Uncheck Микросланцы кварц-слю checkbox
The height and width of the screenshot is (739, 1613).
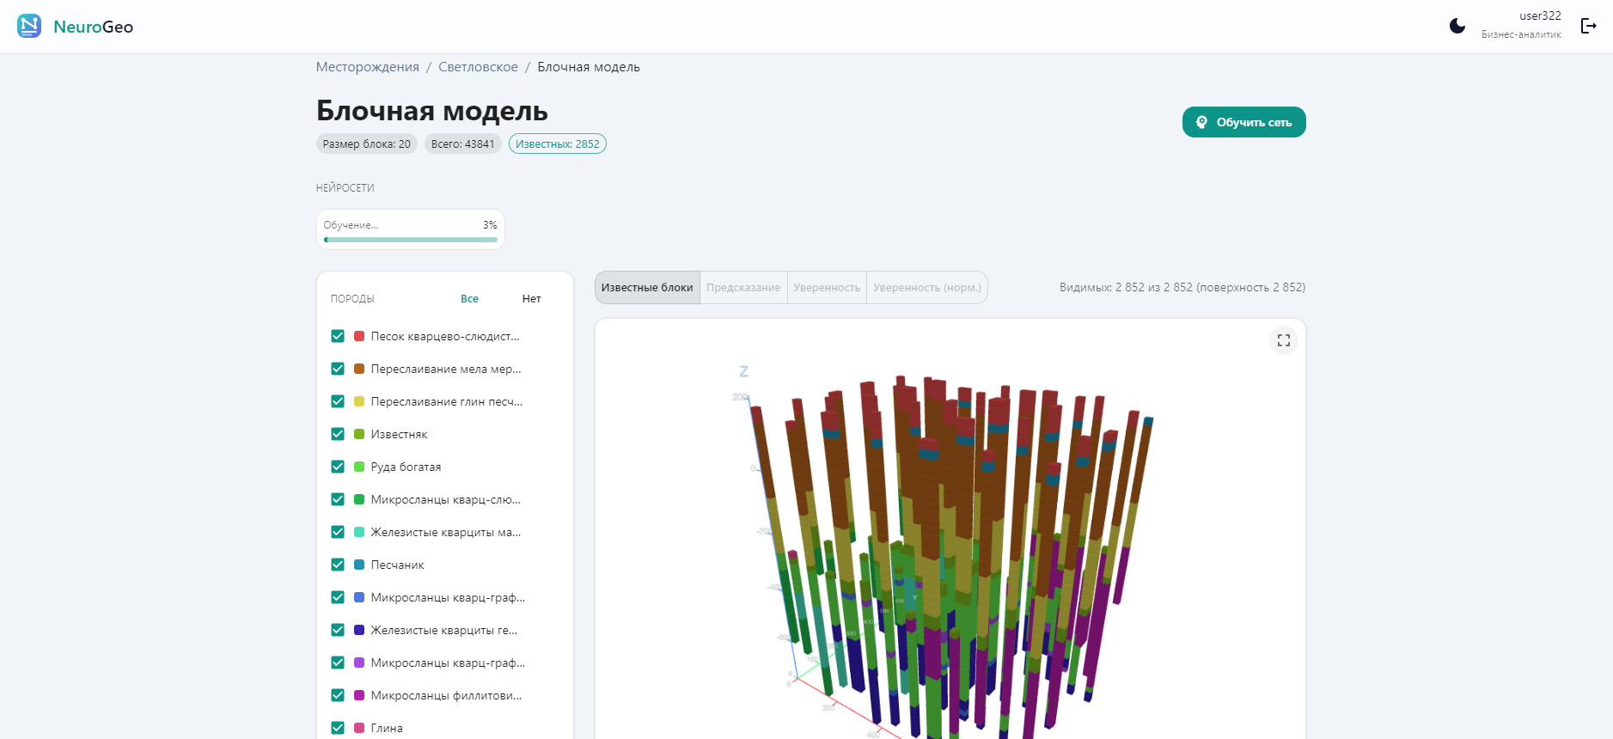[338, 499]
